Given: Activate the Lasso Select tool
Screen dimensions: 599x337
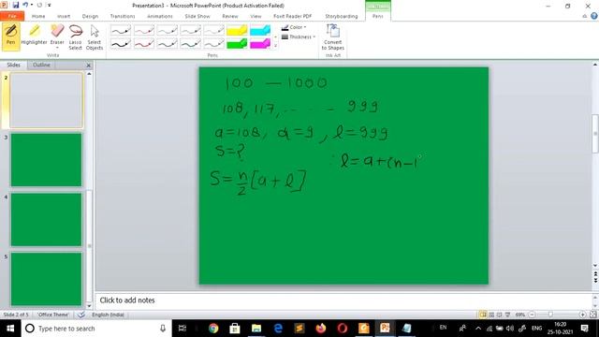Looking at the screenshot, I should pyautogui.click(x=75, y=37).
